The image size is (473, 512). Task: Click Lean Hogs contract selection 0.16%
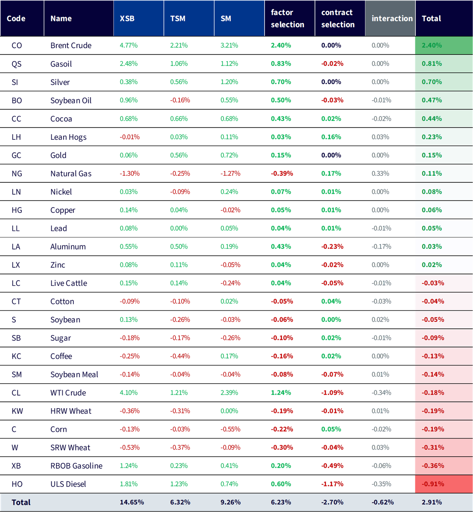tap(331, 137)
